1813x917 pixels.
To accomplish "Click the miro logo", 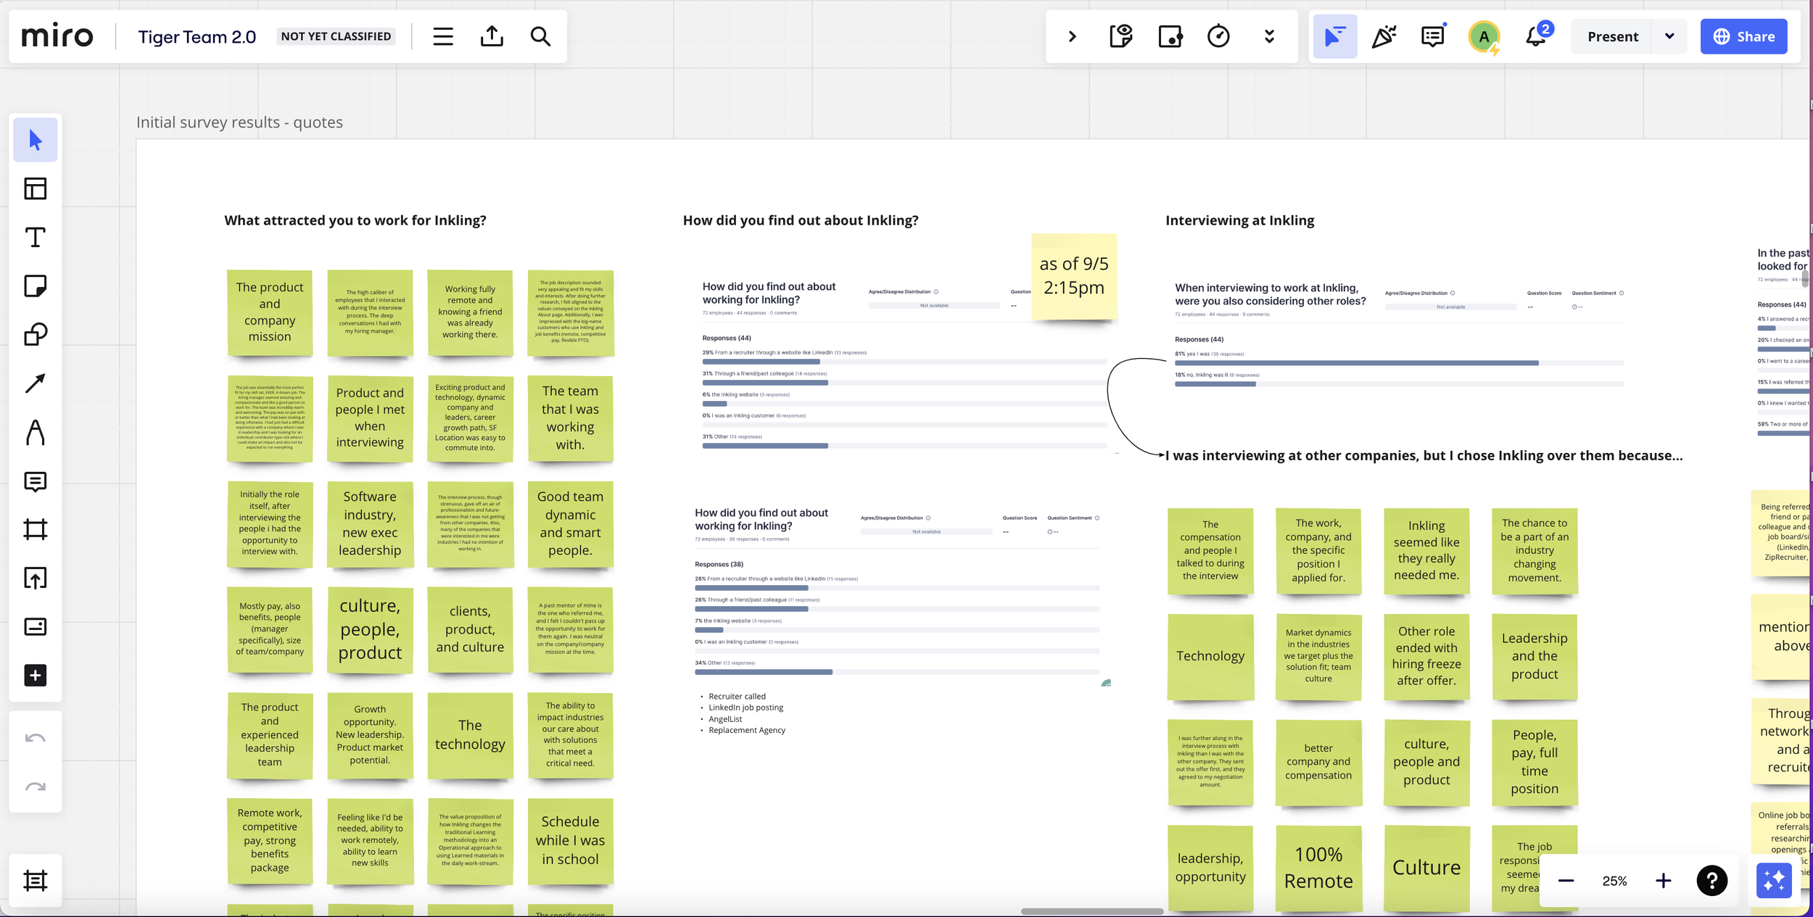I will point(57,36).
